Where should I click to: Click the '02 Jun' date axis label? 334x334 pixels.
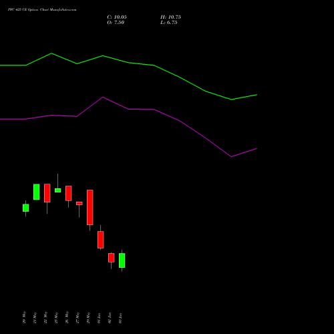tap(110, 318)
